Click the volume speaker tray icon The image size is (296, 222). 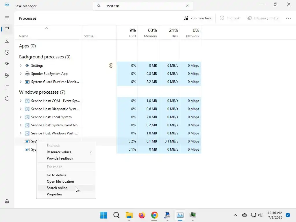pos(260,215)
